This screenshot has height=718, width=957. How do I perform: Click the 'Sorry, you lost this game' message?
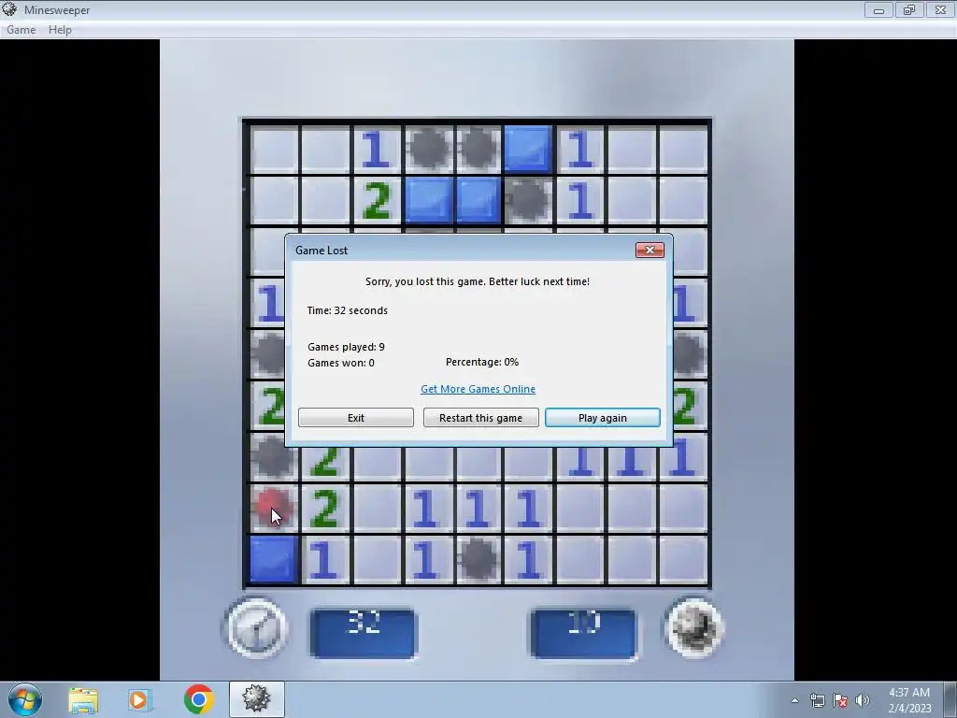point(478,281)
